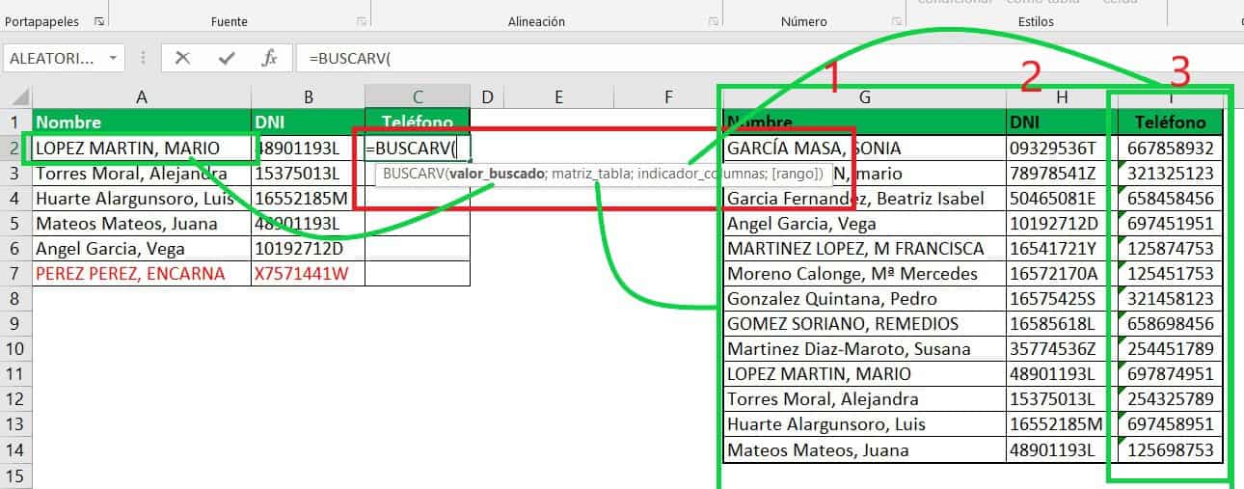
Task: Select cell GOMEZ SORIANO, REMEDIOS
Action: [x=864, y=323]
